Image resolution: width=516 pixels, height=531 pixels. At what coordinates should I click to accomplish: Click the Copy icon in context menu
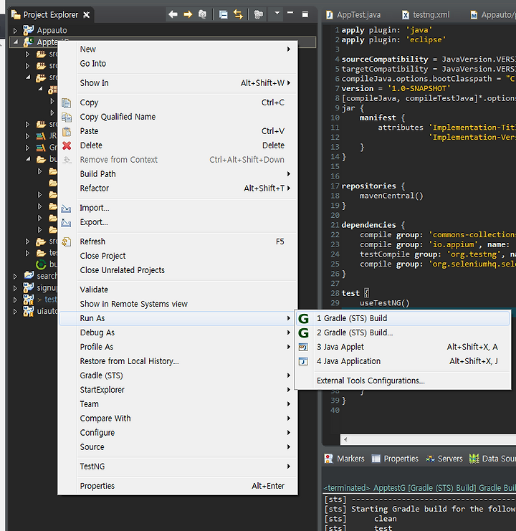[67, 102]
